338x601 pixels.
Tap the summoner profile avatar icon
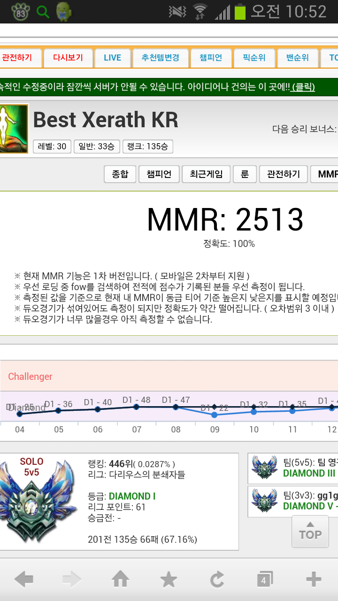14,129
